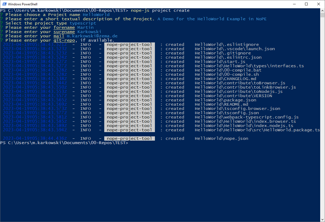Minimize the Windows PowerShell window

pyautogui.click(x=294, y=4)
